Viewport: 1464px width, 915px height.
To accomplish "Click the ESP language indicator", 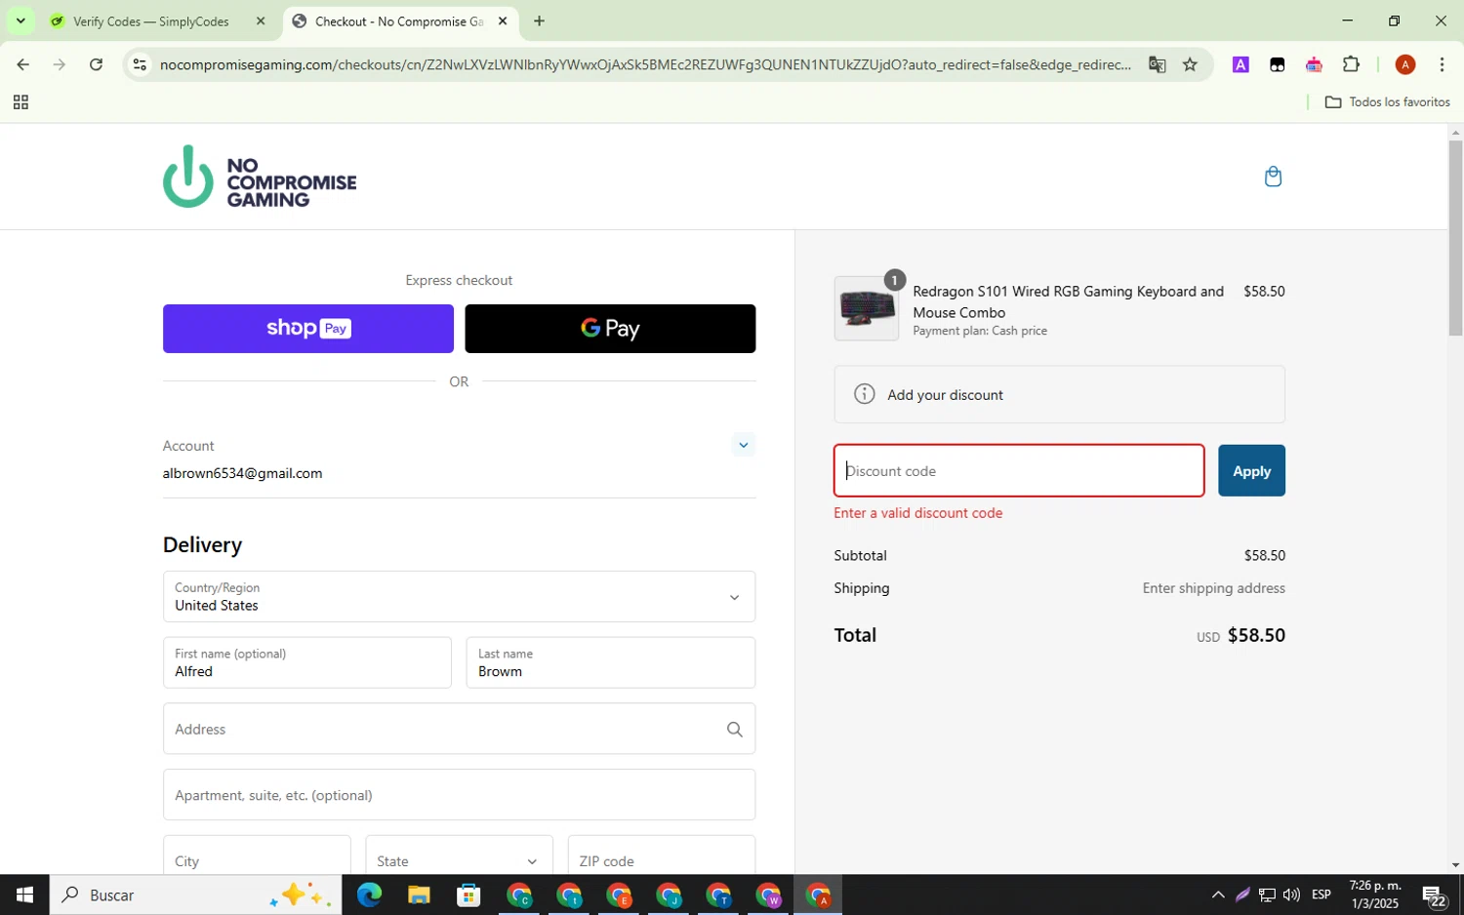I will pos(1322,895).
